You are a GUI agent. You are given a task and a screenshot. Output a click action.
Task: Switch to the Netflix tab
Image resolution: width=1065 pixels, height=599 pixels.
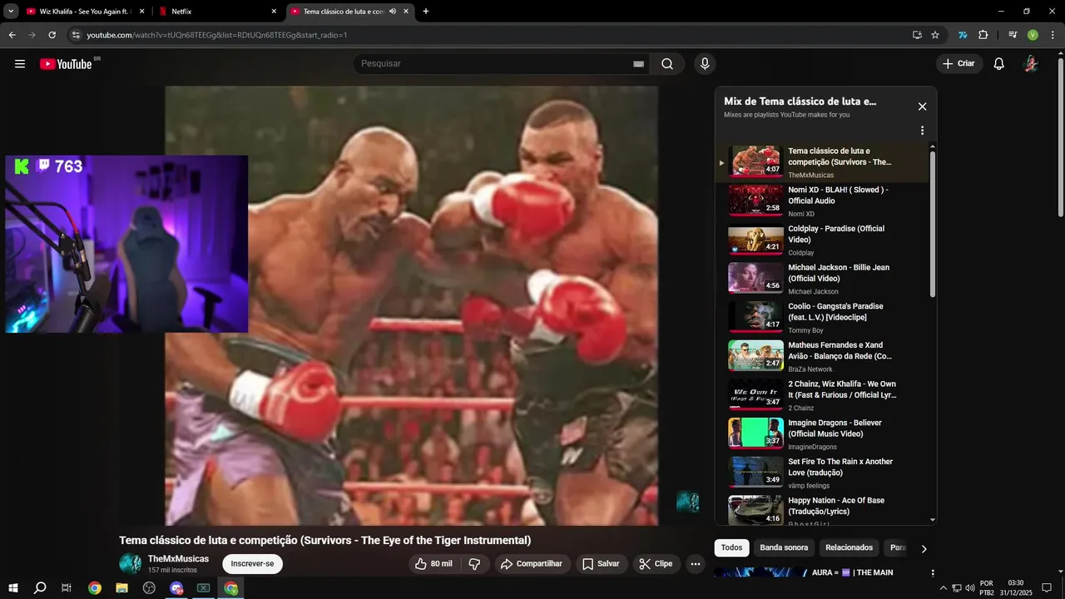coord(216,12)
